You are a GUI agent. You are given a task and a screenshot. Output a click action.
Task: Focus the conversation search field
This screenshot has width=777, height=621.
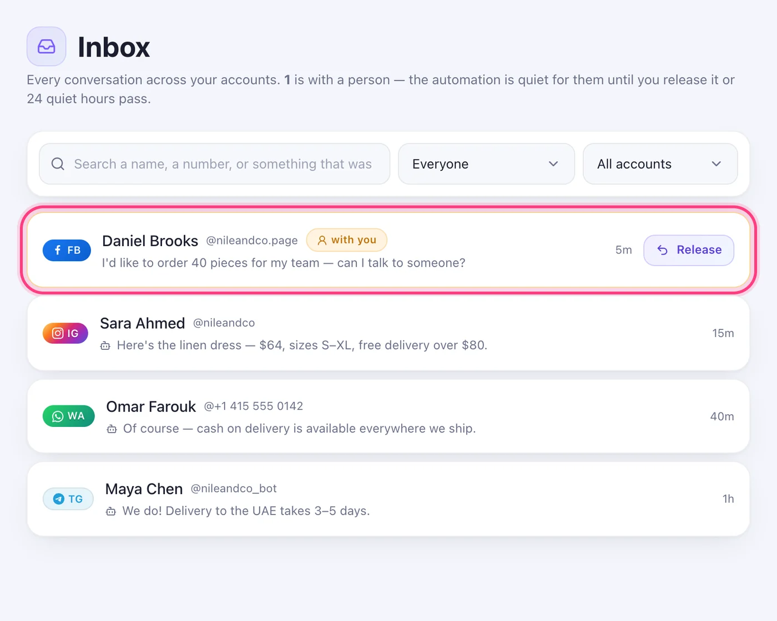pyautogui.click(x=214, y=164)
